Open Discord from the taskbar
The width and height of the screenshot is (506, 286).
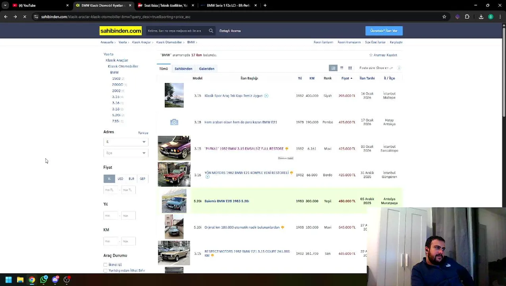(x=55, y=280)
